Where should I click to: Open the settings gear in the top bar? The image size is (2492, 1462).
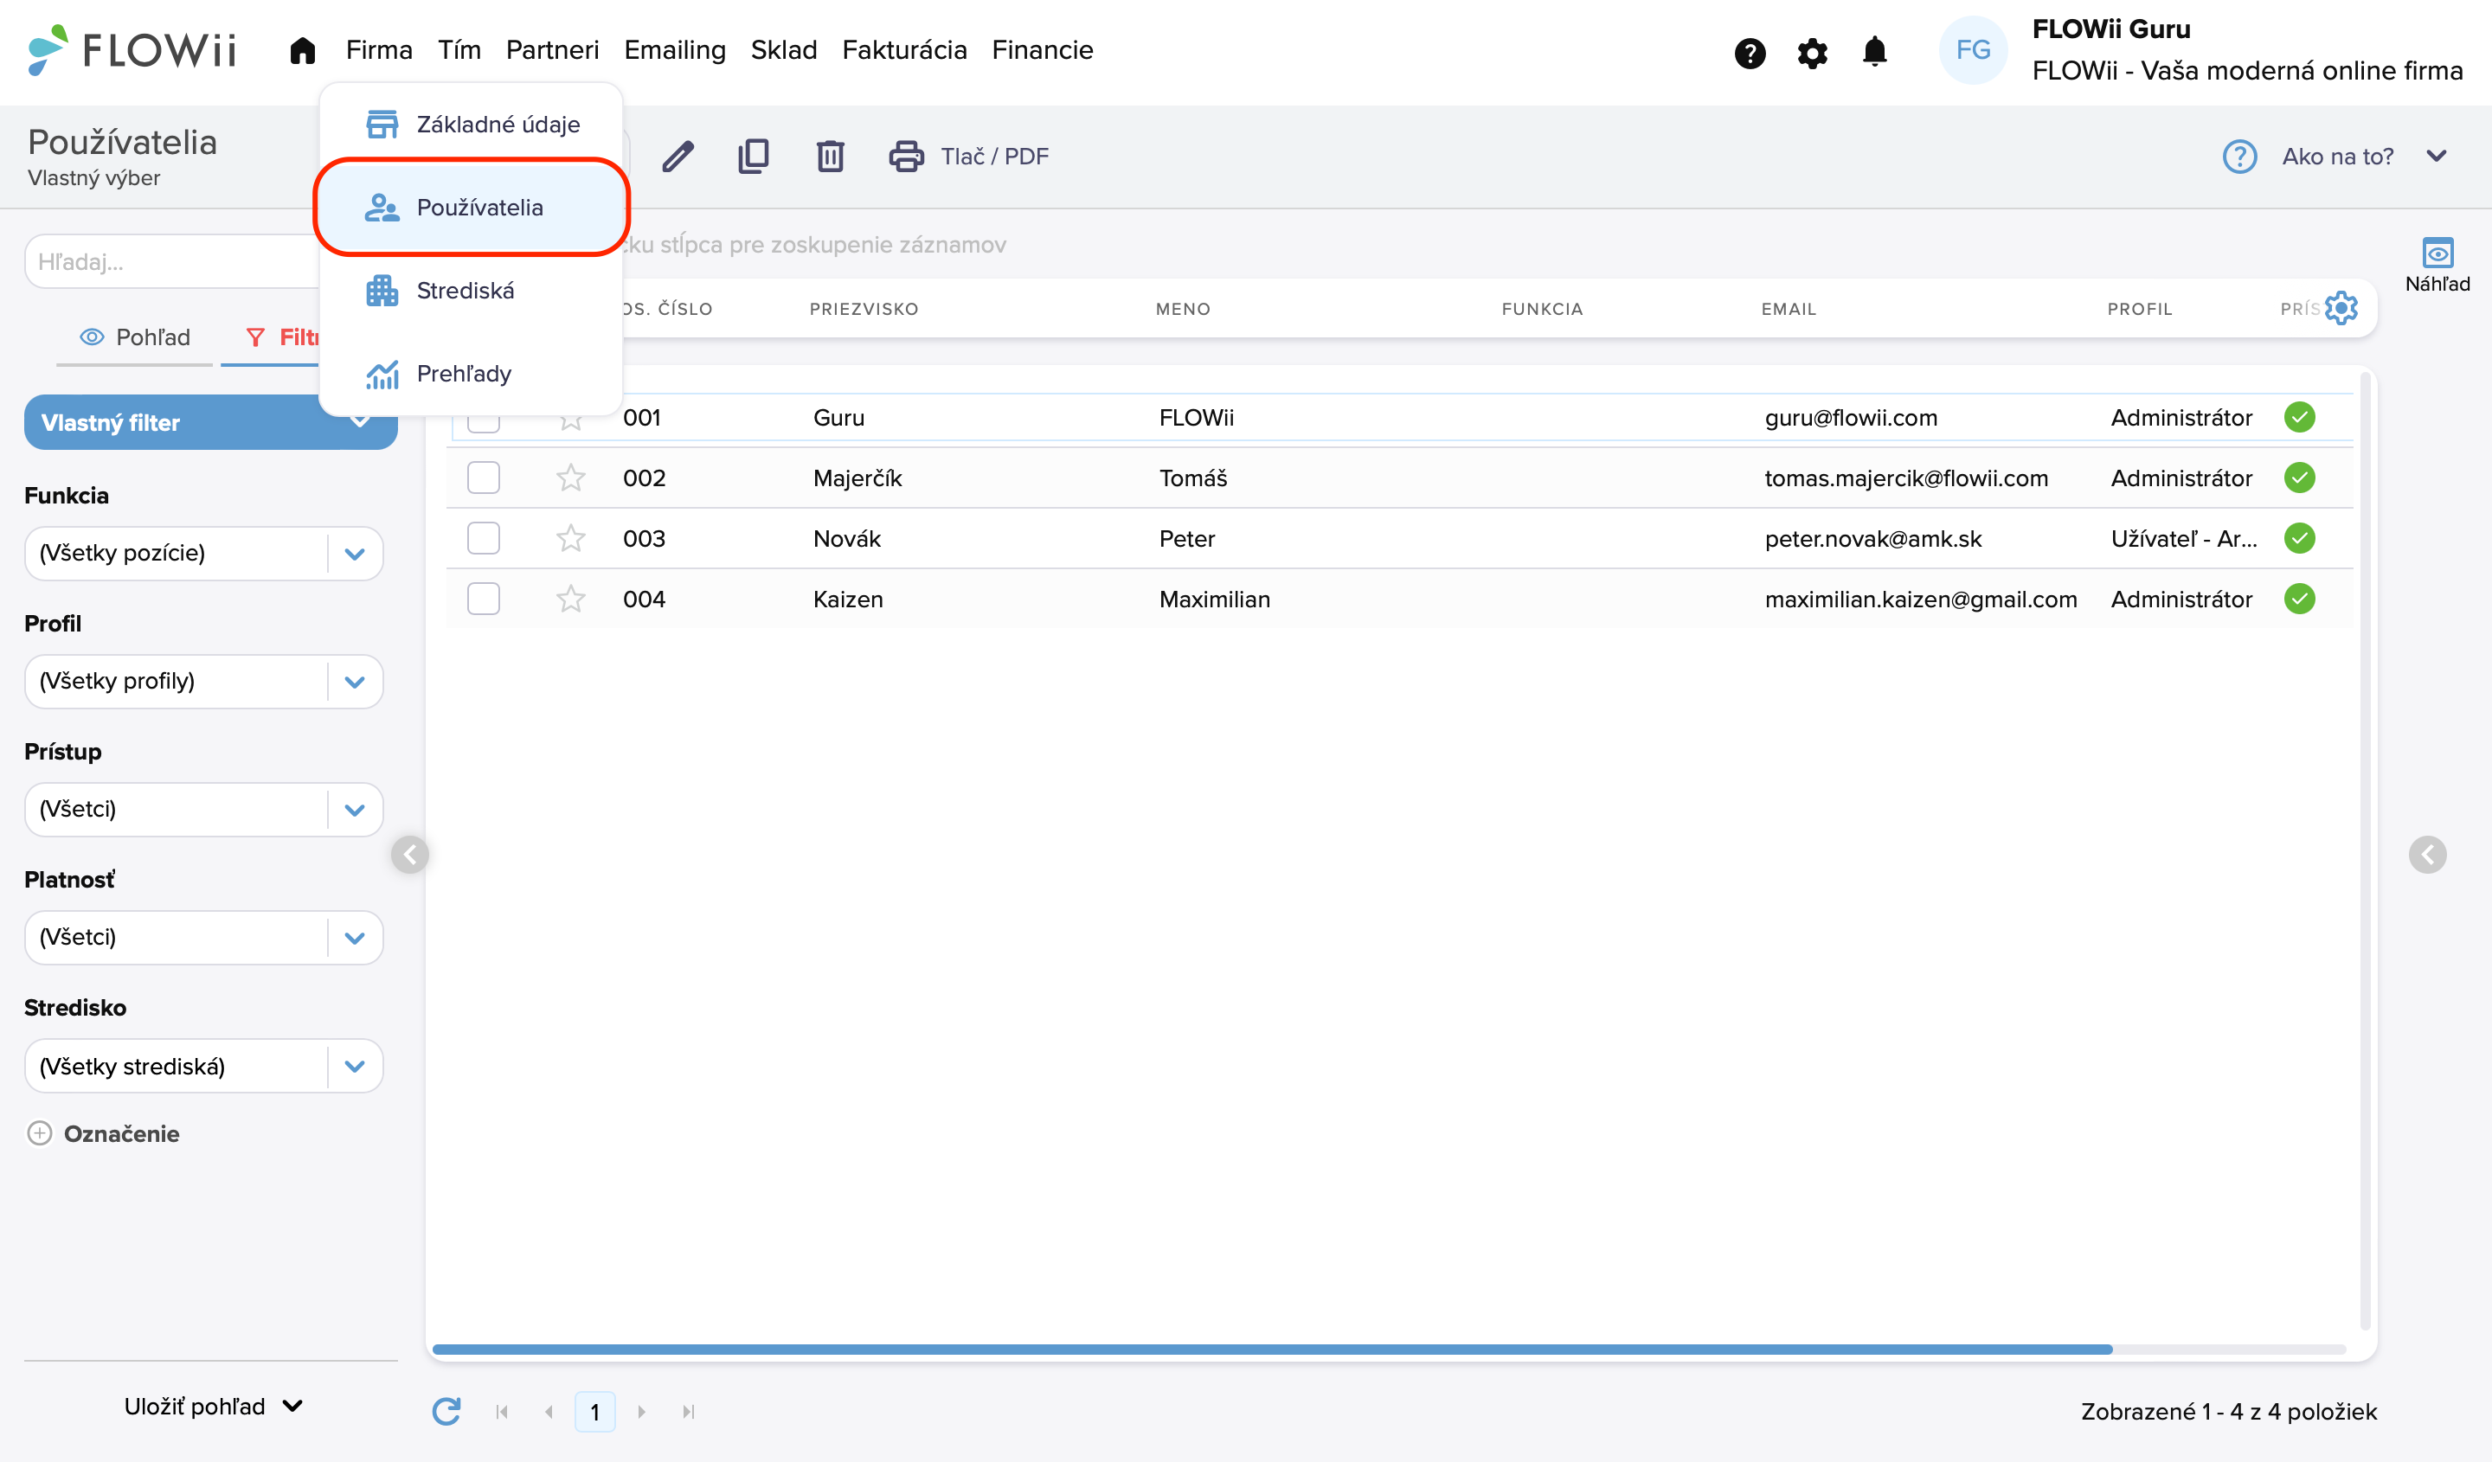(x=1812, y=53)
